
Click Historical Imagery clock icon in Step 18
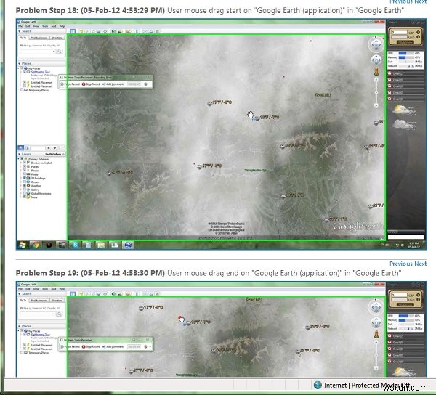[x=113, y=31]
